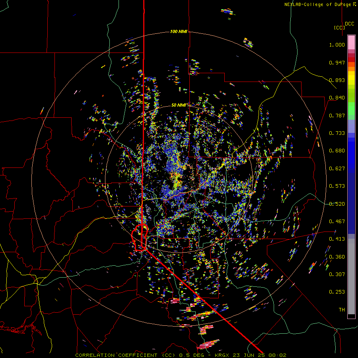Click the correlation coefficient title caption at bottom
Screen dimensions: 358x358
(181, 355)
